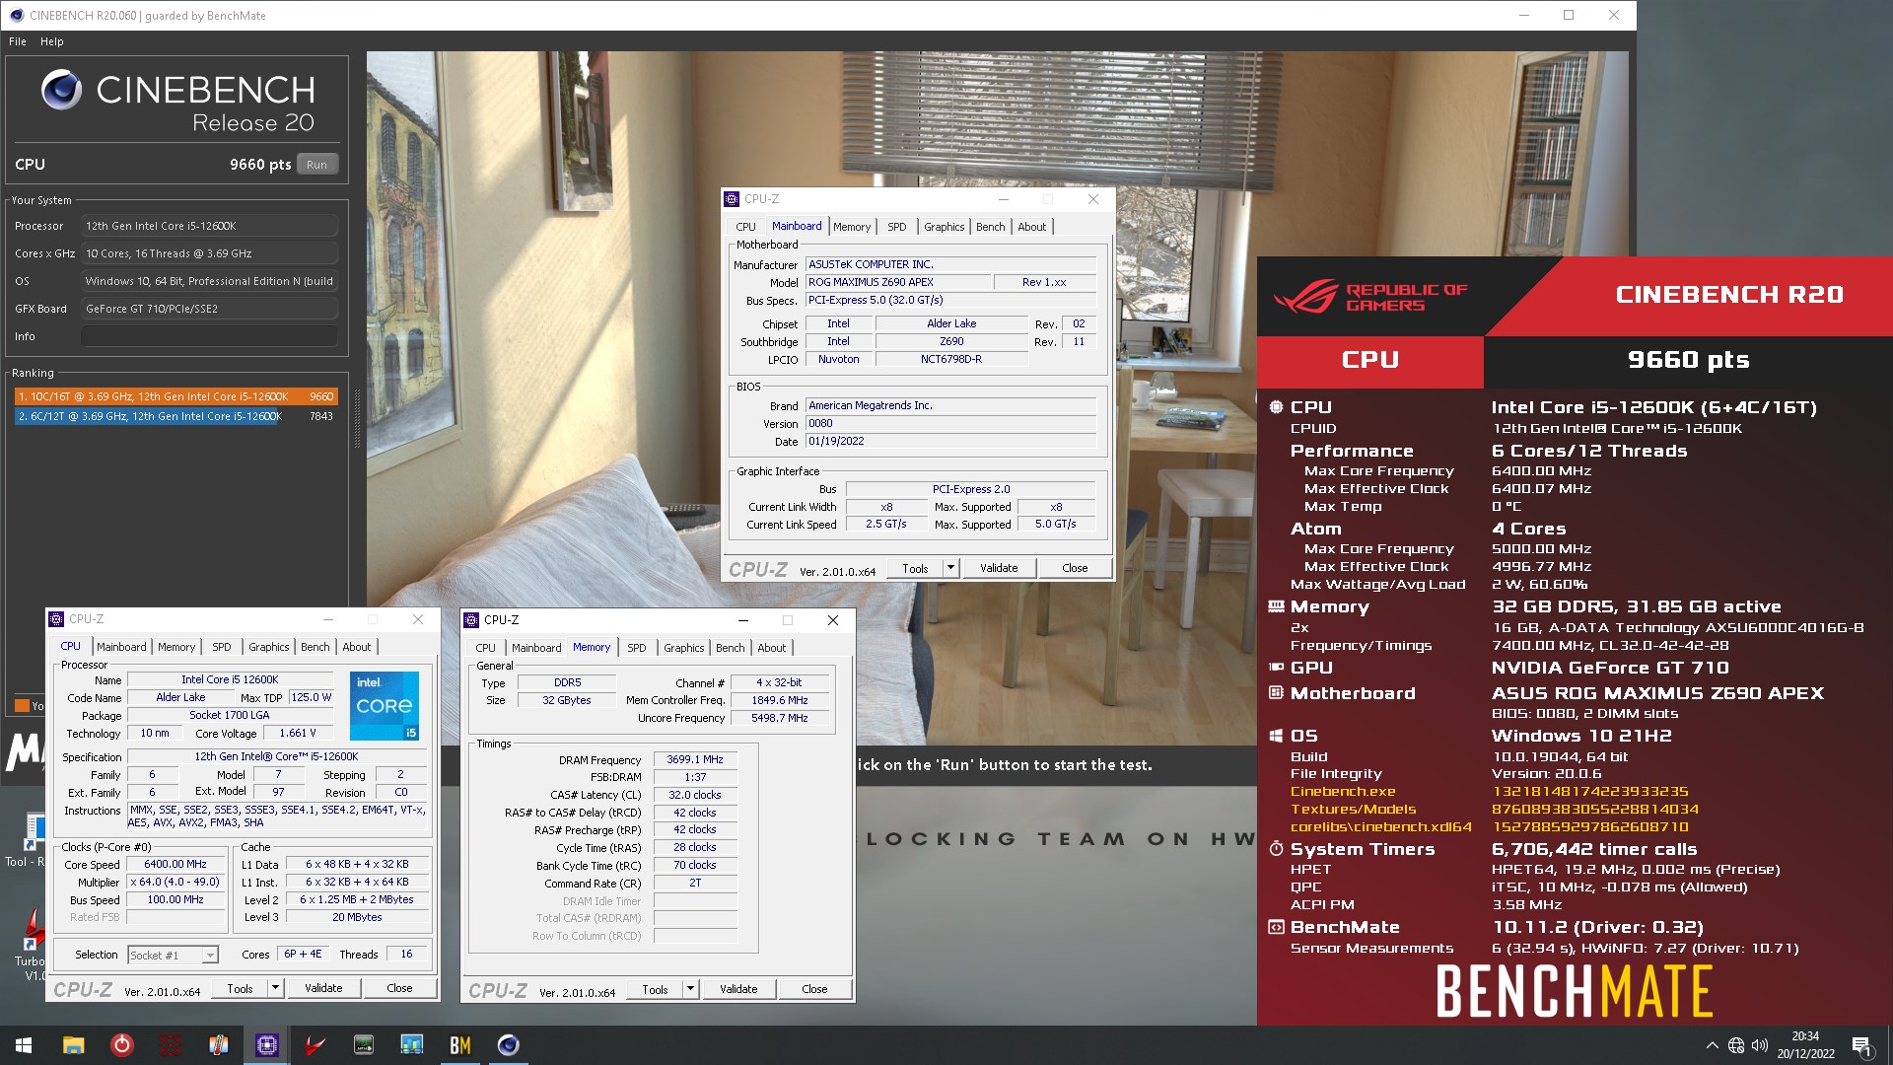Click Tools button in Mainboard CPU-Z window
Image resolution: width=1893 pixels, height=1065 pixels.
[x=915, y=568]
